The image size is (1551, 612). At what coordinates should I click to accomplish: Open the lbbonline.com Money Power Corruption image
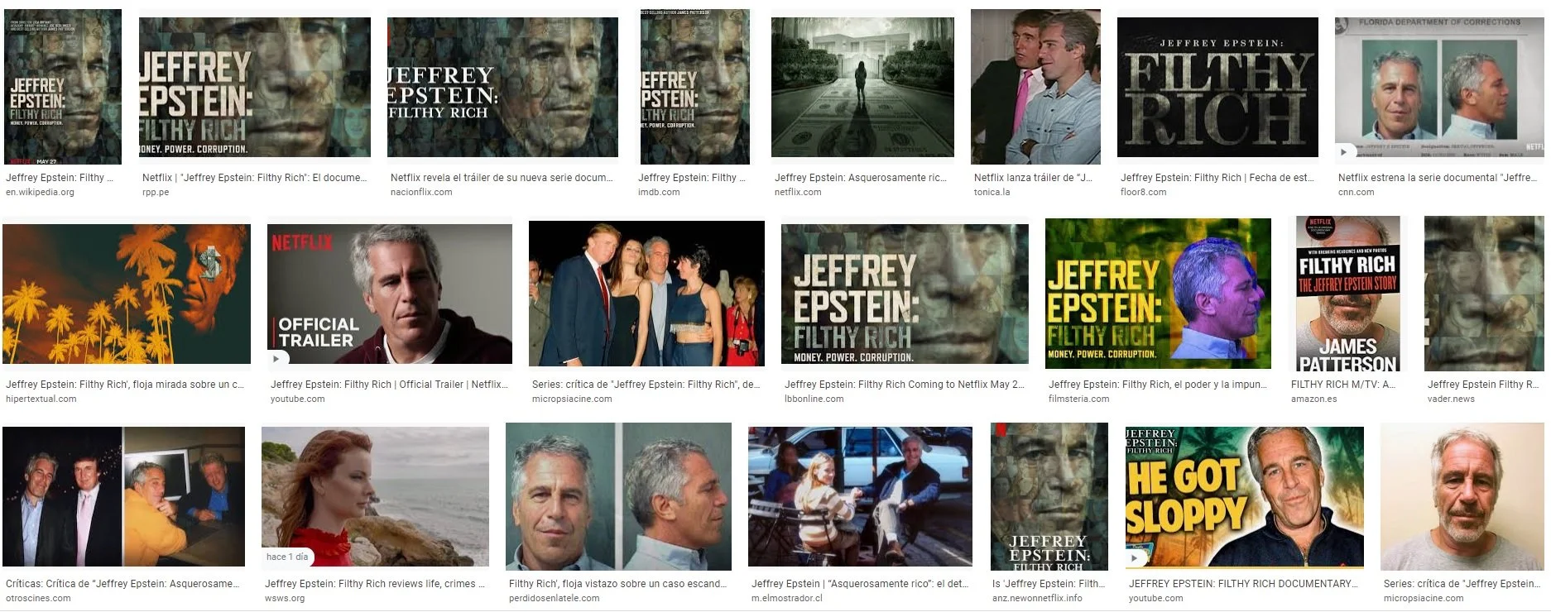905,294
